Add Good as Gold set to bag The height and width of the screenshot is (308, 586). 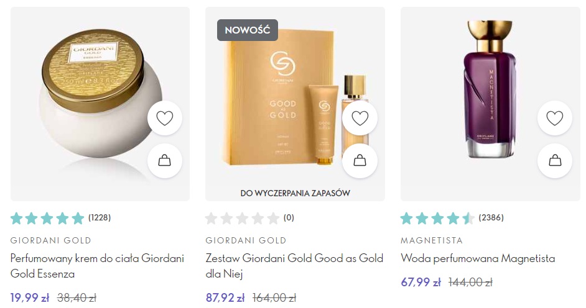[360, 161]
